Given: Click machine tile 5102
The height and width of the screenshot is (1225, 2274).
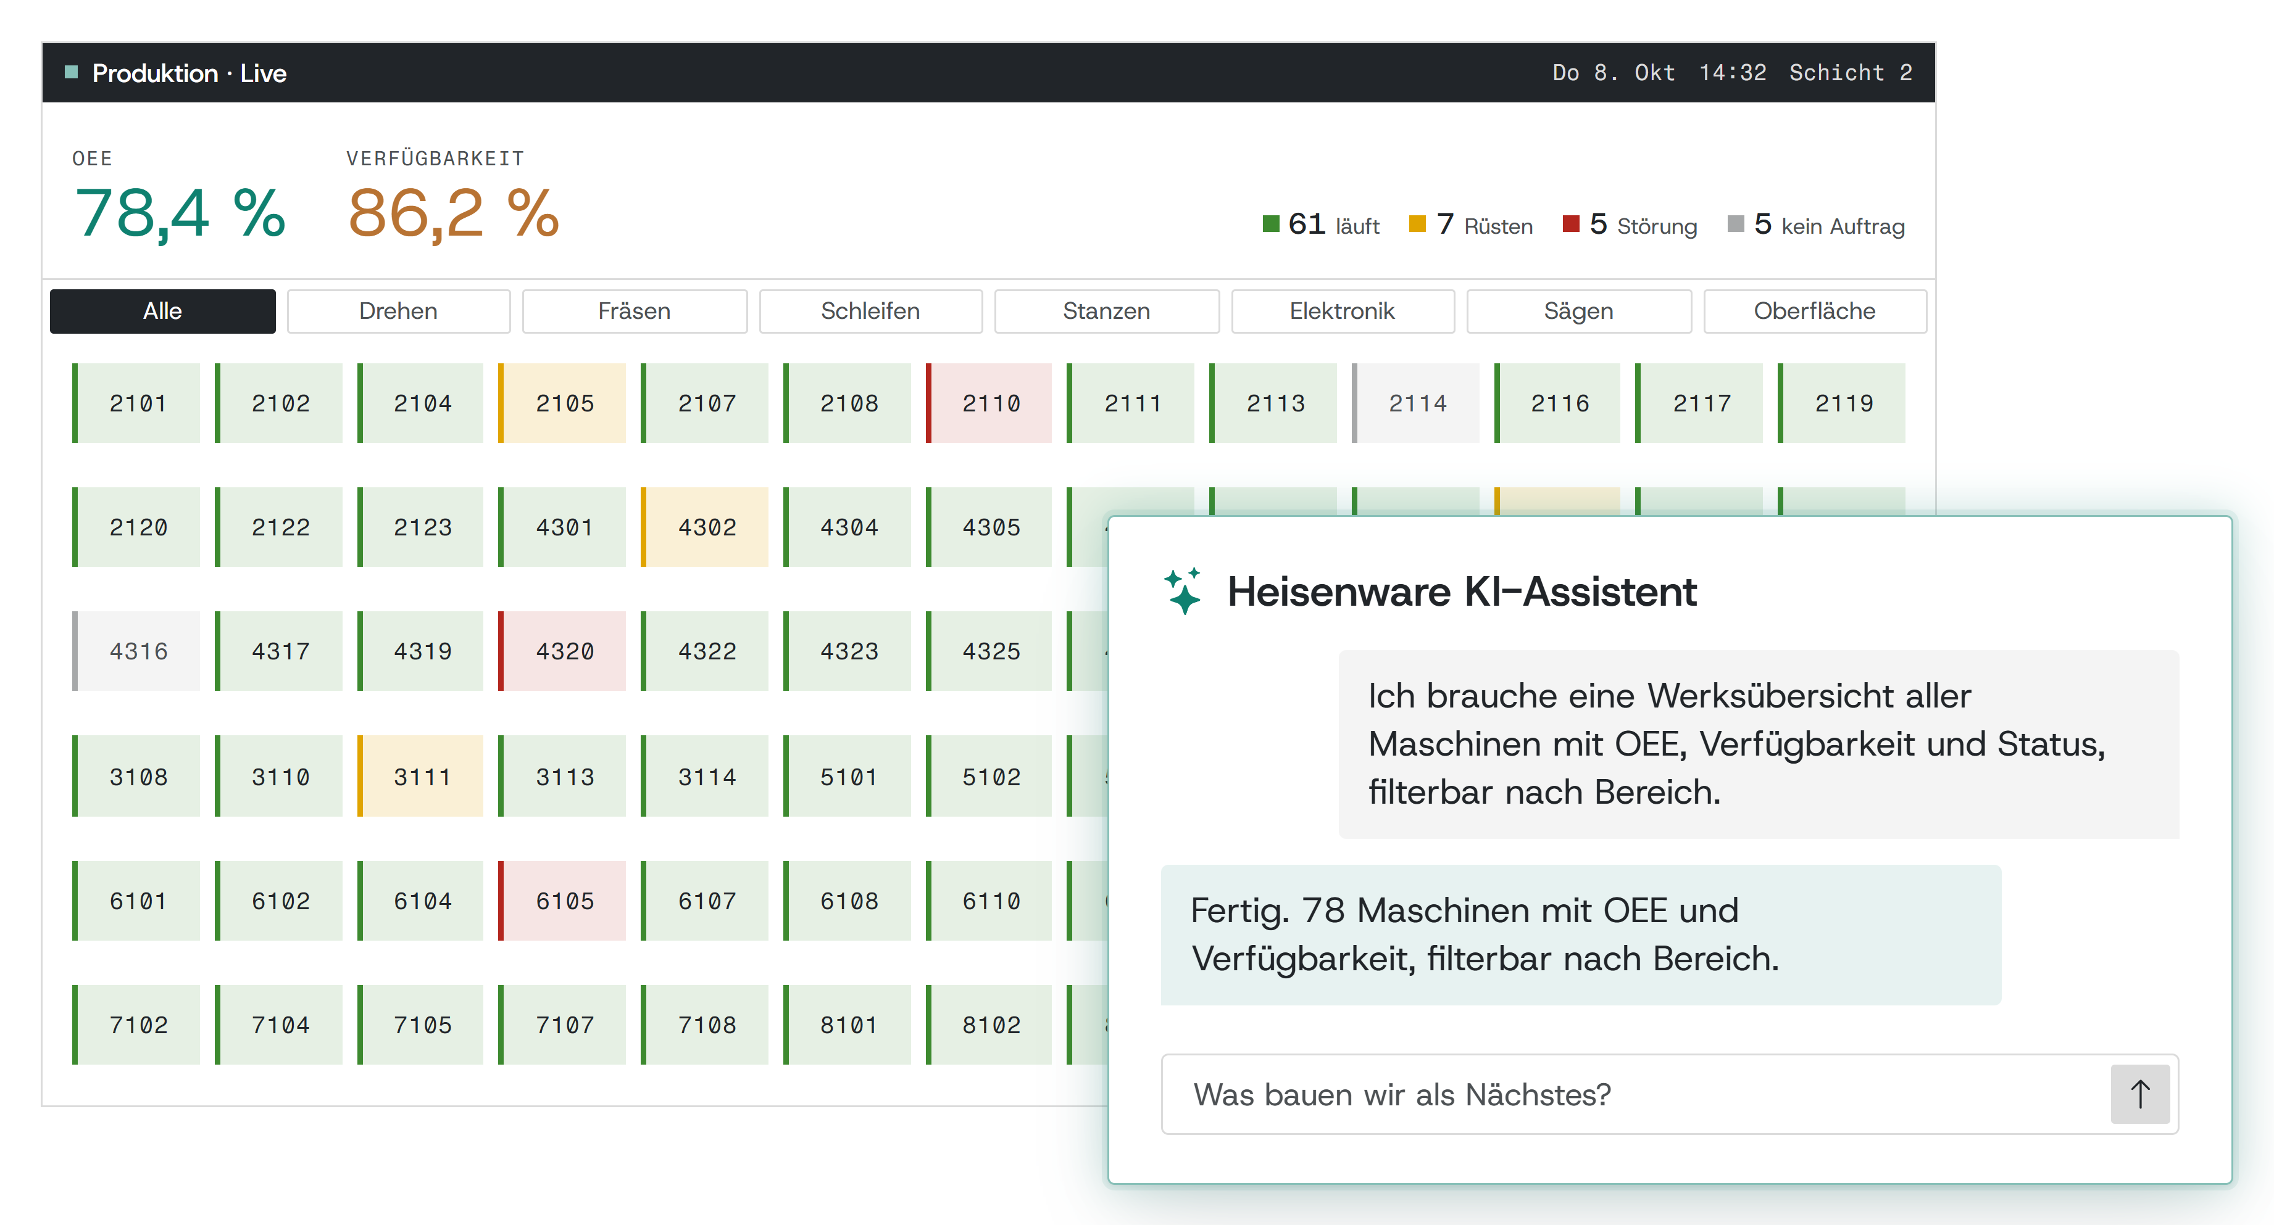Looking at the screenshot, I should coord(989,776).
